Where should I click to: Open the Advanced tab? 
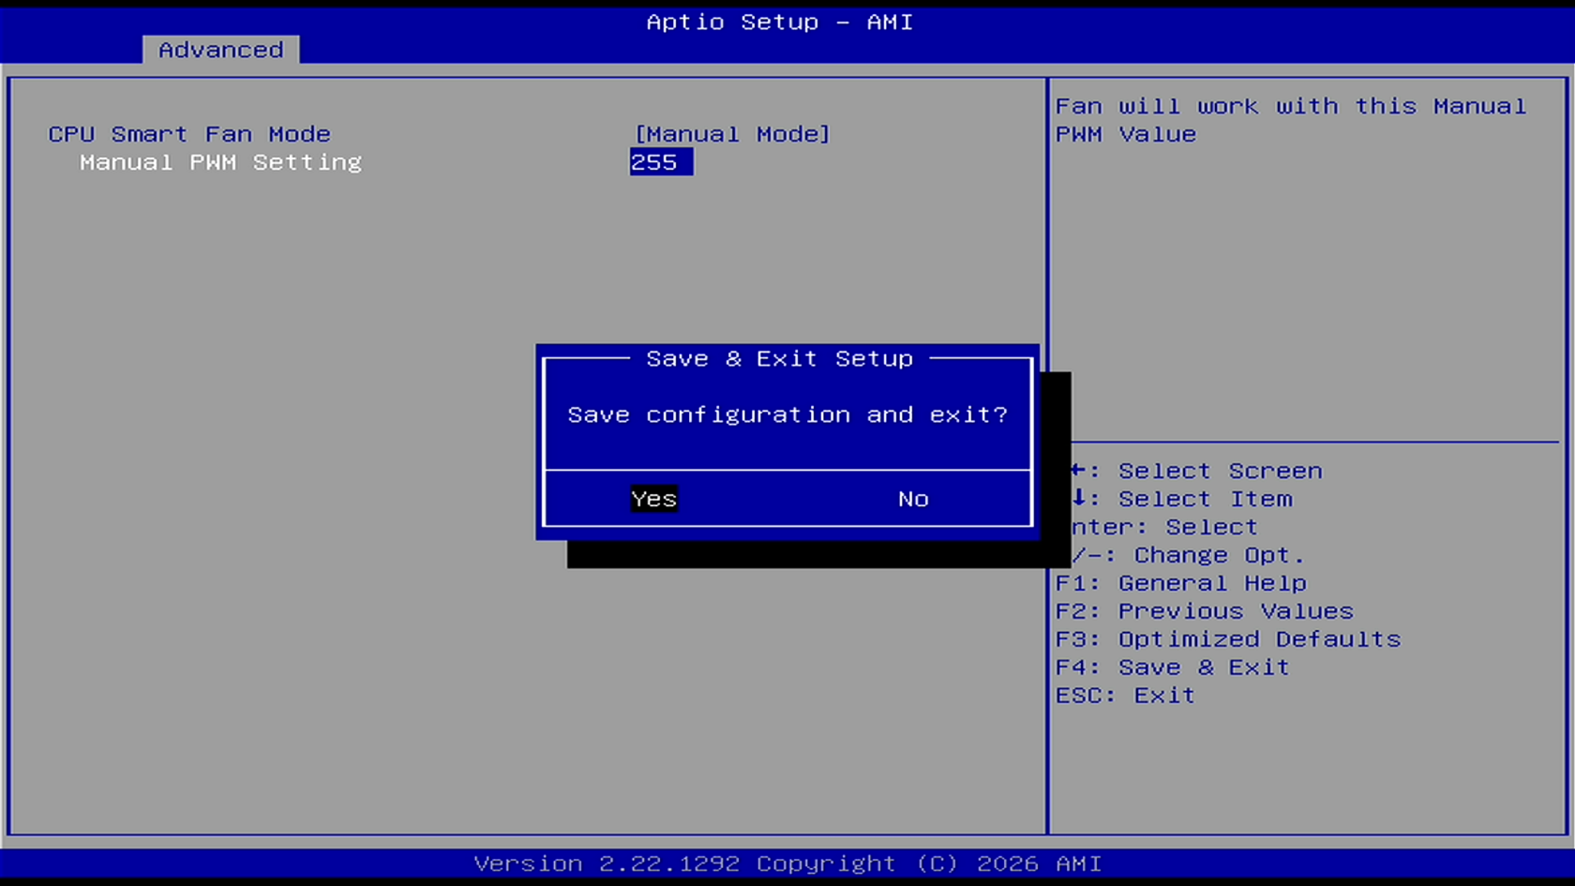221,50
